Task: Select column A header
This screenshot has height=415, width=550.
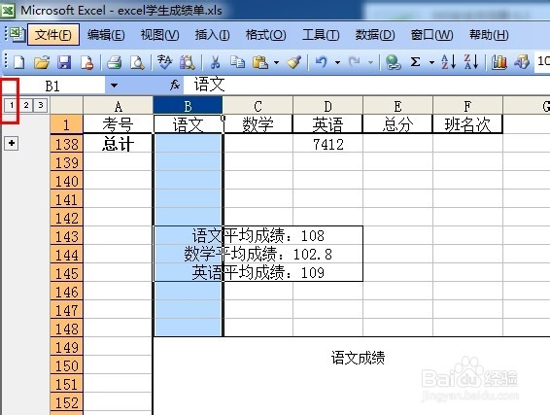Action: [118, 106]
